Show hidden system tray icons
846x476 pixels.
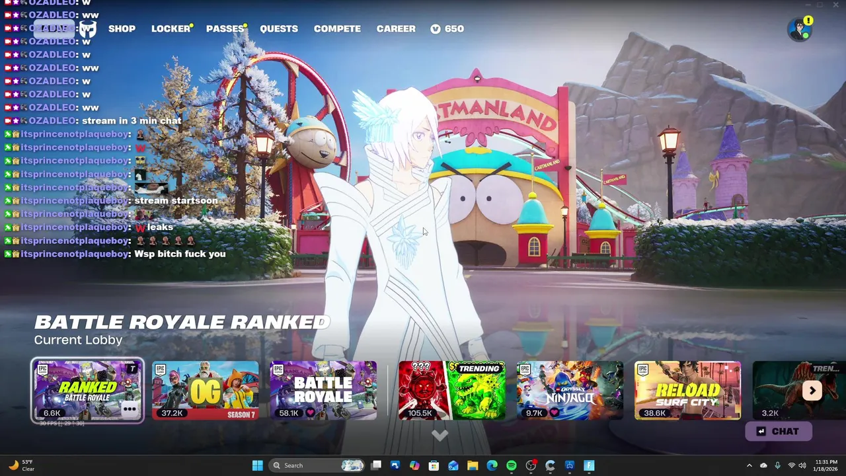click(749, 465)
